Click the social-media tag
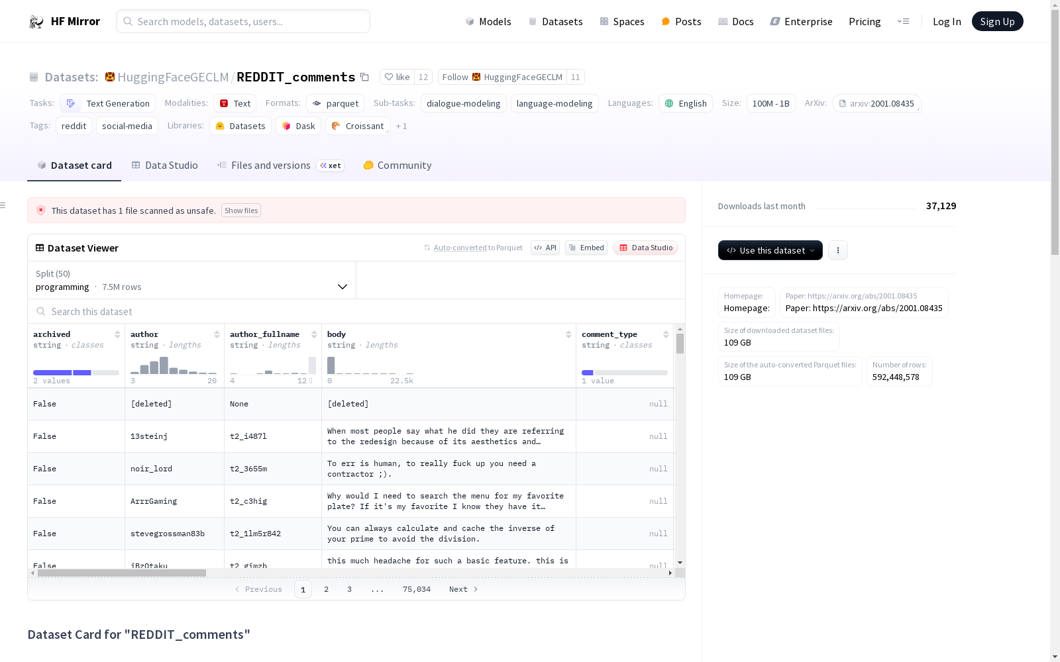The width and height of the screenshot is (1060, 662). 127,126
